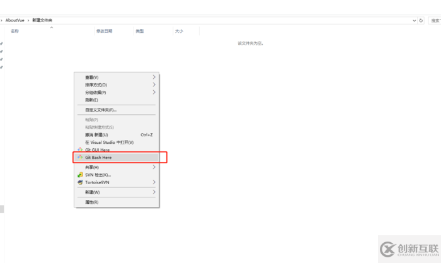441x263 pixels.
Task: Sort by the 类型 type column header
Action: pyautogui.click(x=140, y=31)
